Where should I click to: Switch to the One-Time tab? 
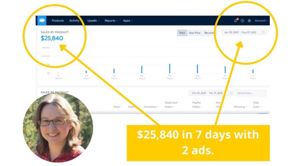point(194,33)
